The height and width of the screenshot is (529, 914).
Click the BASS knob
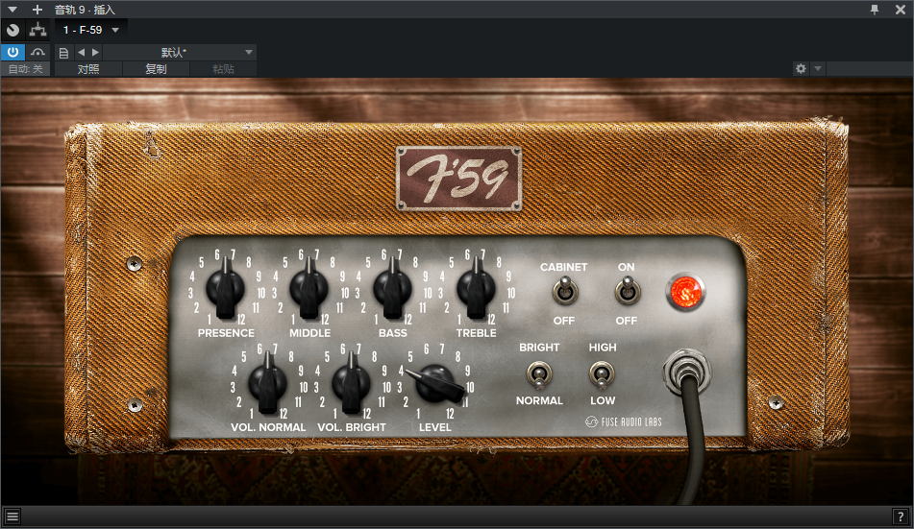[x=392, y=288]
